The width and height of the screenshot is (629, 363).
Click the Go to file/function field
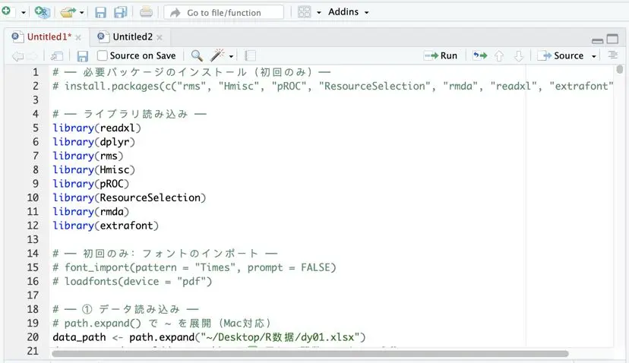pyautogui.click(x=223, y=12)
